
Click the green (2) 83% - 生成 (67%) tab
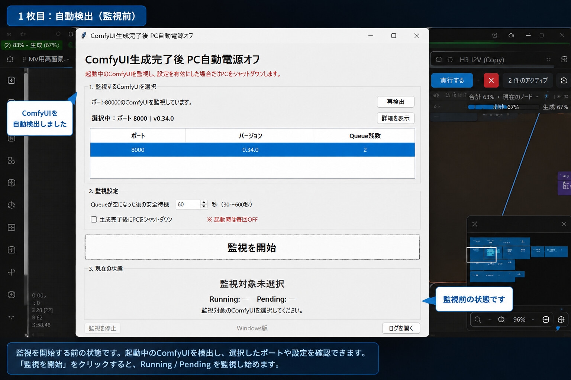pyautogui.click(x=32, y=45)
